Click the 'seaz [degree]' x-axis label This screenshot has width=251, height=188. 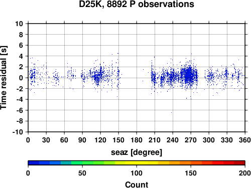(137, 152)
